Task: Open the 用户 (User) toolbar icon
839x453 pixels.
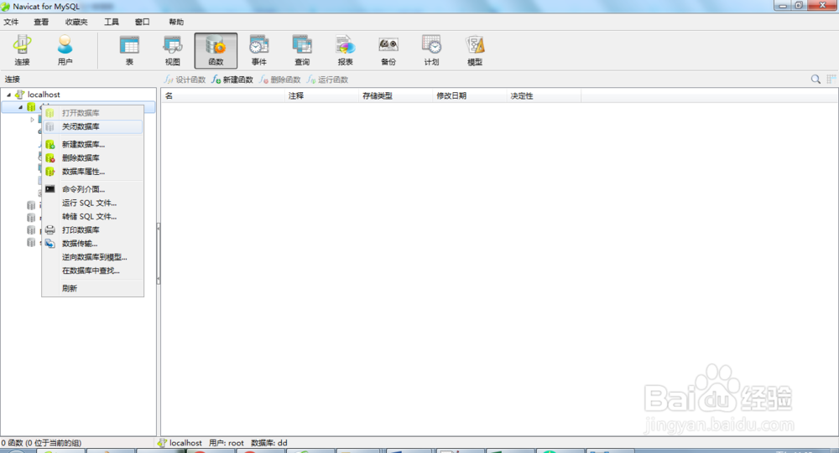Action: coord(65,50)
